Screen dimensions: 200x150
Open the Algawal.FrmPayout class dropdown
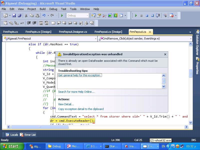coord(50,38)
